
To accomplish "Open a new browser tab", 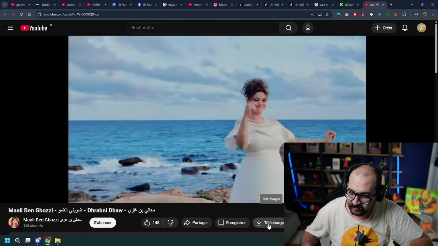I will pyautogui.click(x=391, y=5).
